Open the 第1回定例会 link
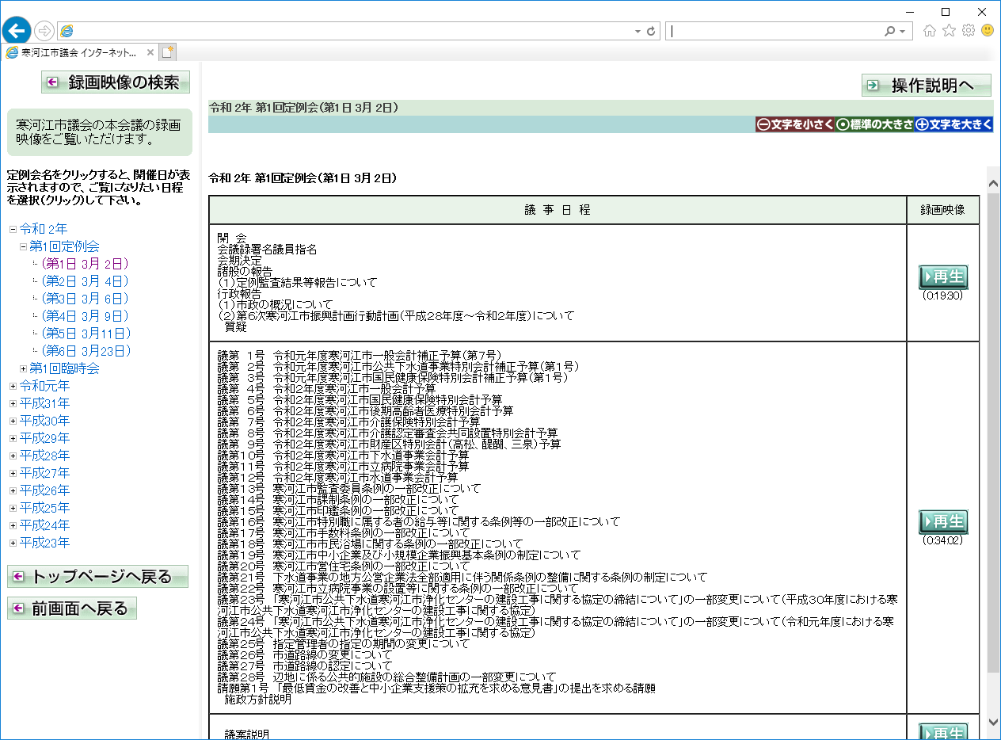The image size is (1001, 740). coord(64,246)
